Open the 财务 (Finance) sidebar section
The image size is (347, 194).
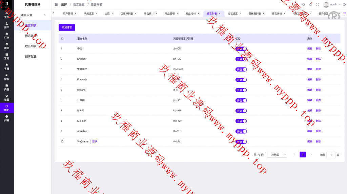click(x=6, y=77)
